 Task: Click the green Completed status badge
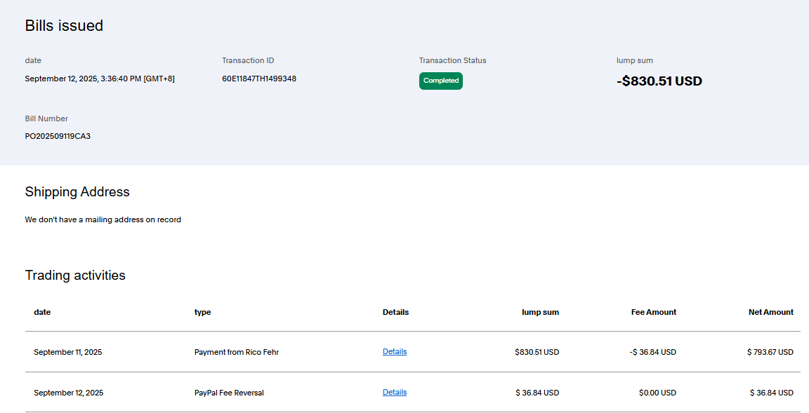(440, 81)
